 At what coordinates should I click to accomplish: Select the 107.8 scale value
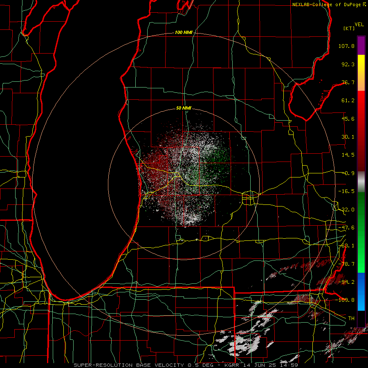tap(346, 46)
